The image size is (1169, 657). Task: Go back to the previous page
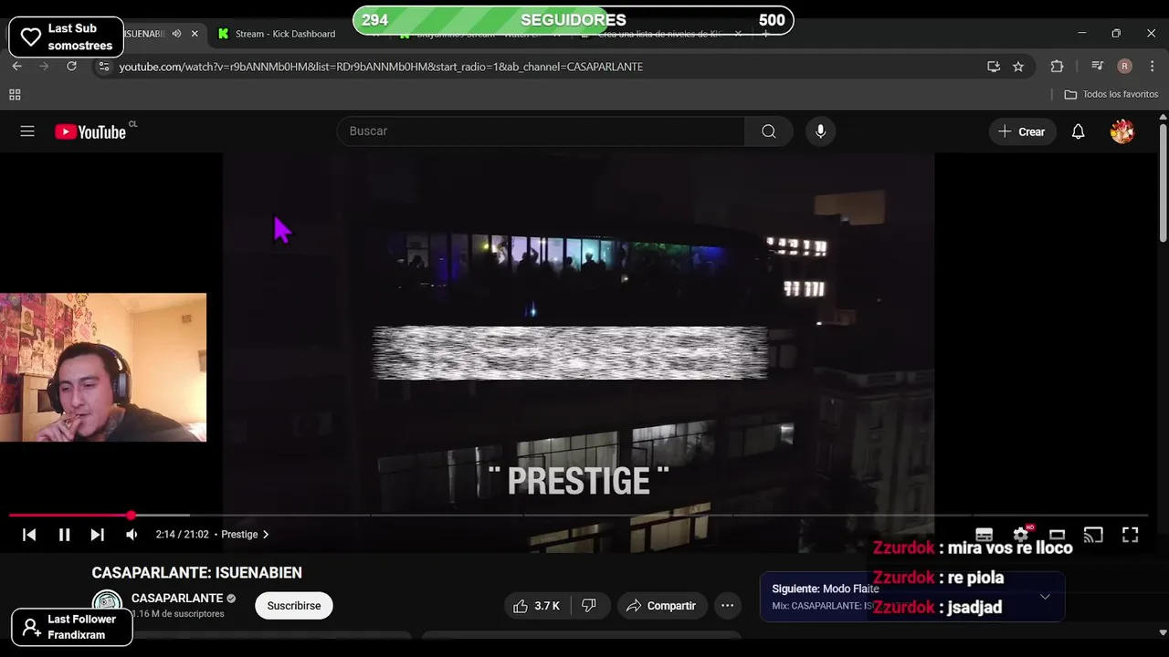click(16, 66)
